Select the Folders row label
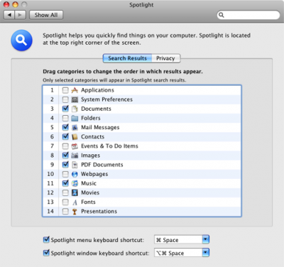This screenshot has height=267, width=284. (x=91, y=118)
